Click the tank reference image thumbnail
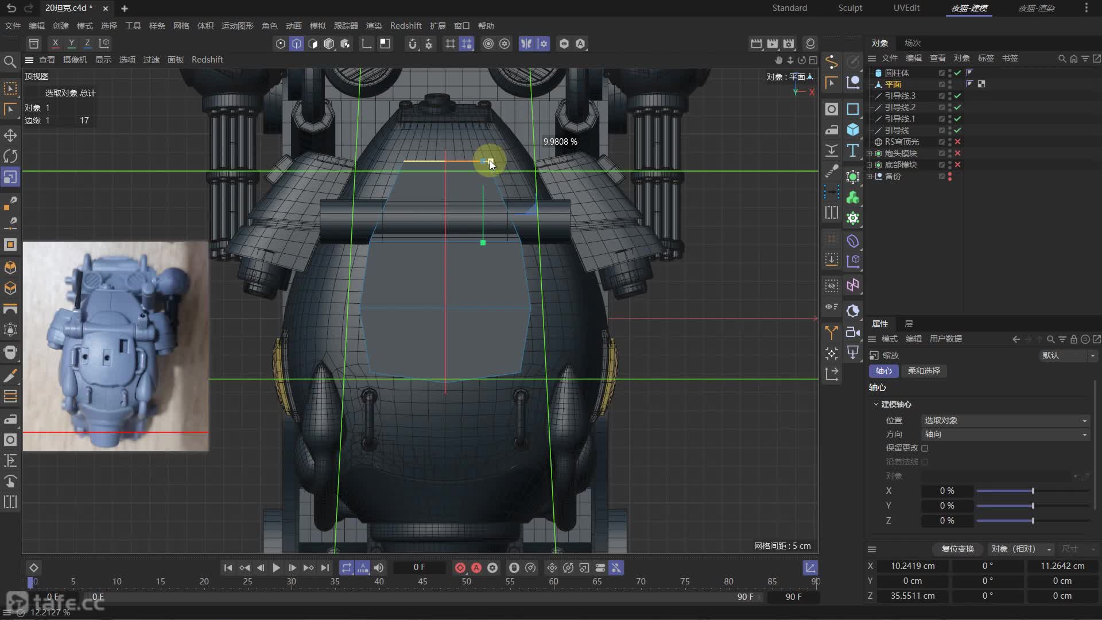Screen dimensions: 1102x620 coord(115,346)
